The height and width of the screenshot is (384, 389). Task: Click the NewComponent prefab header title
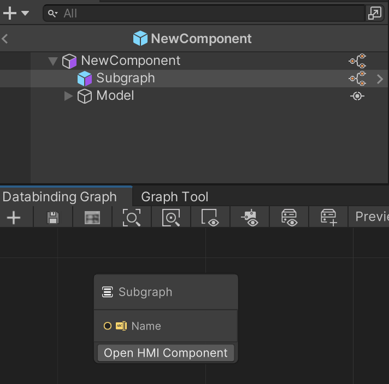[201, 39]
